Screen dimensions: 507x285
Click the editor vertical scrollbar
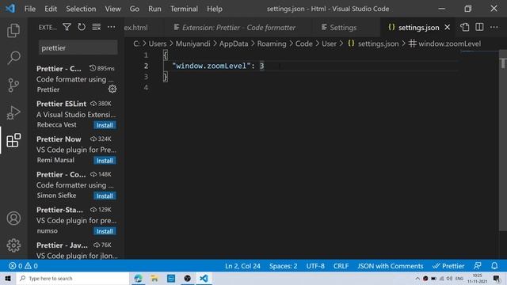pyautogui.click(x=503, y=140)
